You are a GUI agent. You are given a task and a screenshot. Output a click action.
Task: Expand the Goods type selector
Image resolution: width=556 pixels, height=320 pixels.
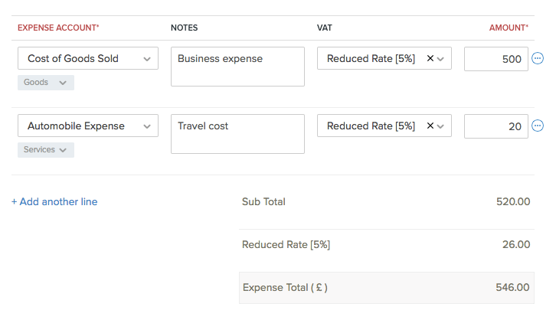pos(46,83)
